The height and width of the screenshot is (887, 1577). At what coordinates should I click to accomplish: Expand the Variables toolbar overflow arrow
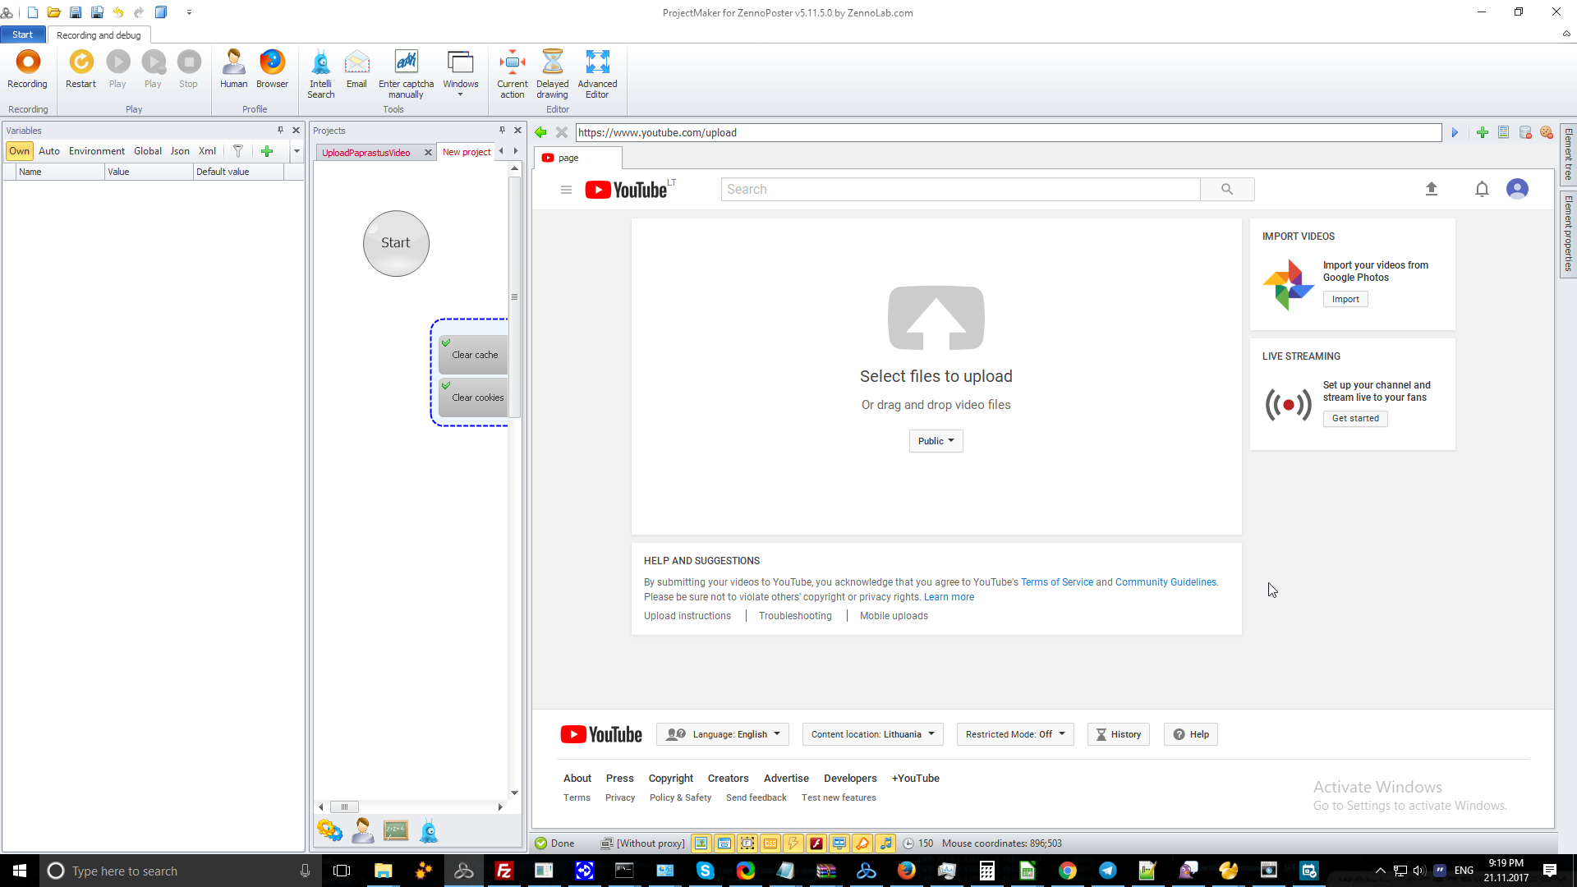(x=297, y=151)
